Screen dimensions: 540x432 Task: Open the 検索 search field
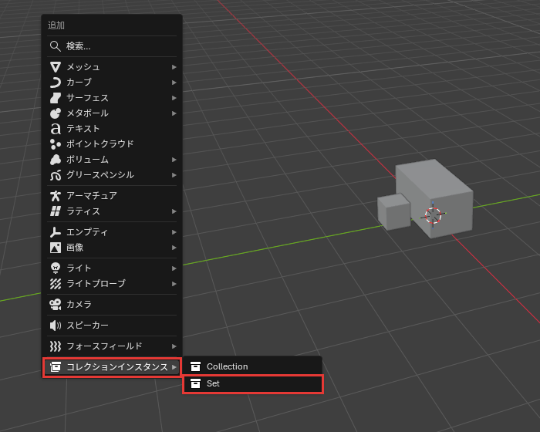(x=113, y=46)
